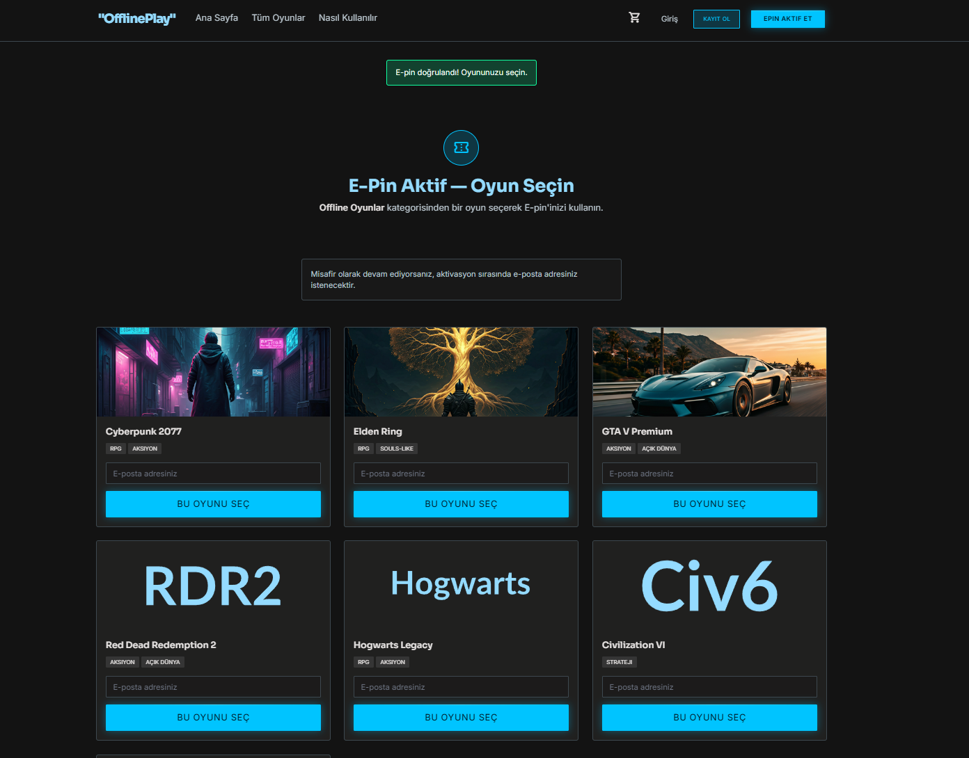Select Cyberpunk 2077 with BU OYUNU SEÇ
Viewport: 969px width, 758px height.
click(213, 504)
